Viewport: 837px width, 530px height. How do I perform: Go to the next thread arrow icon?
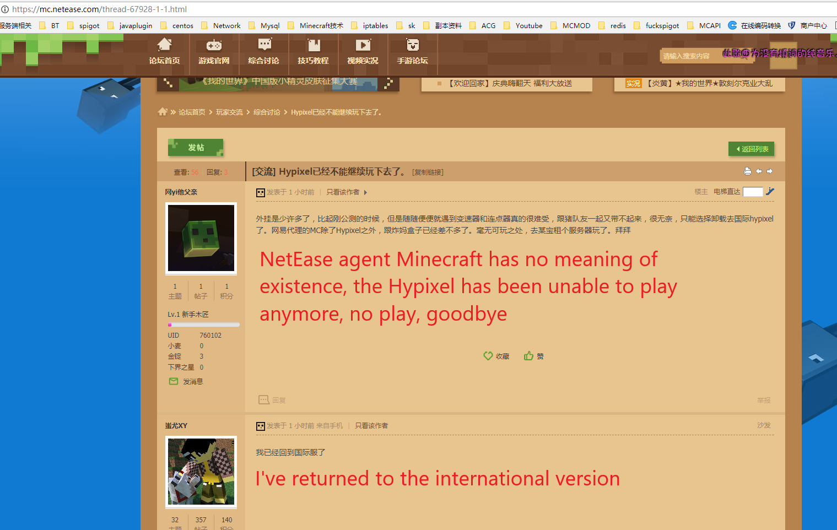[x=770, y=171]
